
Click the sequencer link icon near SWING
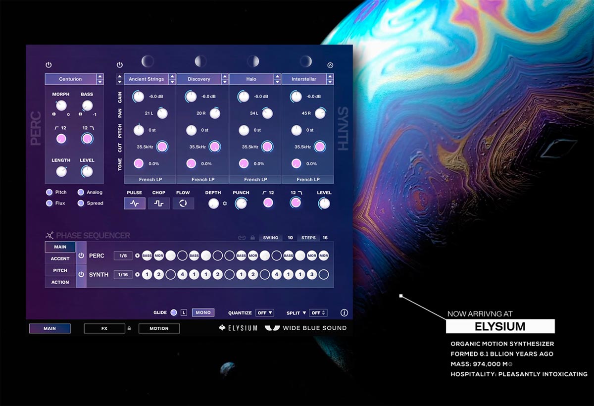click(x=242, y=238)
